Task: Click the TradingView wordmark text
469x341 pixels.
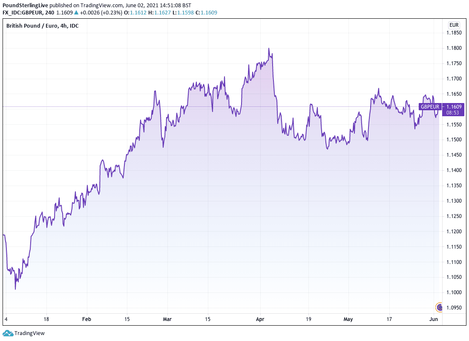Action: click(29, 333)
